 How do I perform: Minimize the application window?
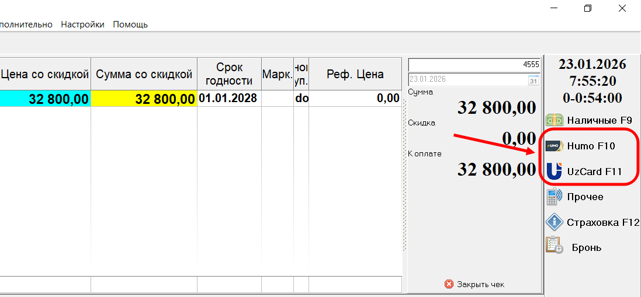point(554,8)
